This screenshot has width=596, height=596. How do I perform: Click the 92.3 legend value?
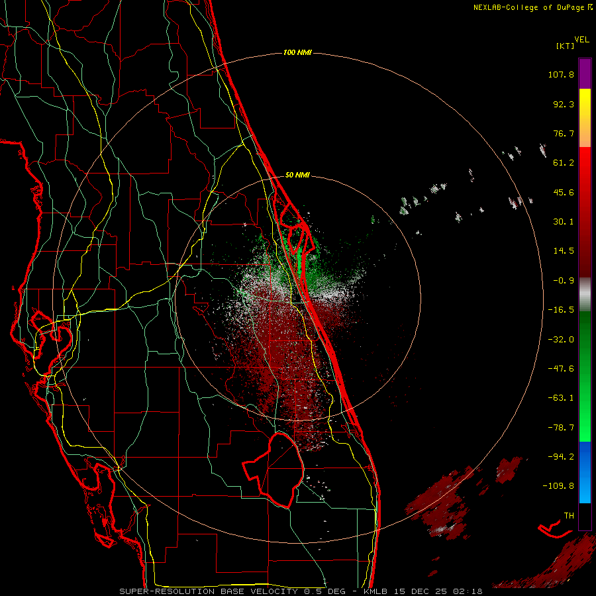click(x=564, y=104)
